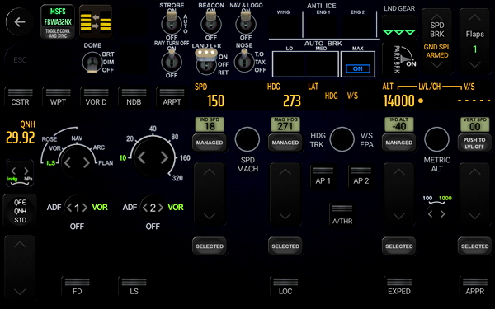Viewport: 495px width, 309px height.
Task: Click the METRIC ALT round knob
Action: coord(436,139)
